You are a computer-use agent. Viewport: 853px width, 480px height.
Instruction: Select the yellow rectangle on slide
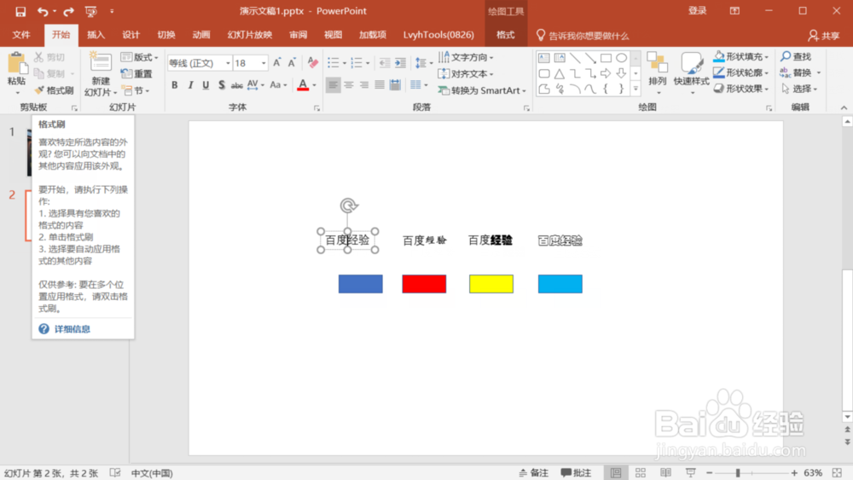click(x=491, y=284)
